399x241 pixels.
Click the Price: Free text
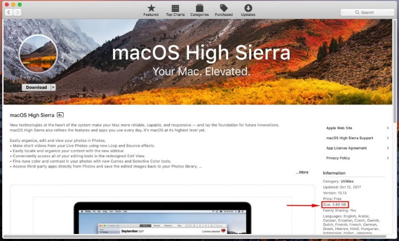coord(332,199)
